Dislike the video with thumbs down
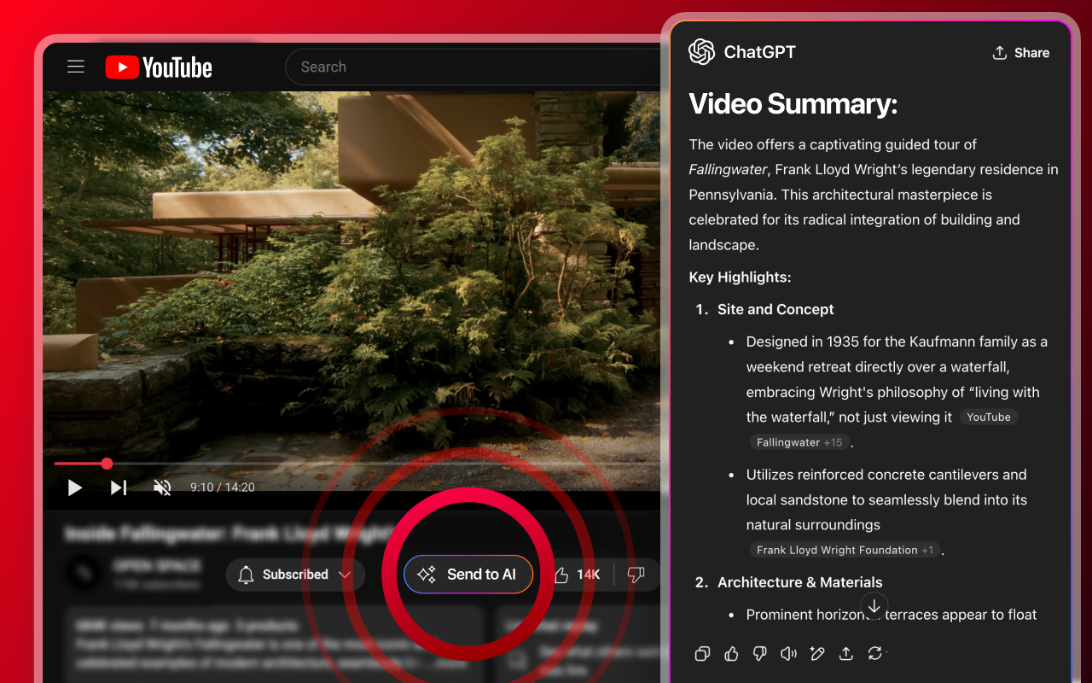Image resolution: width=1092 pixels, height=683 pixels. pyautogui.click(x=636, y=575)
